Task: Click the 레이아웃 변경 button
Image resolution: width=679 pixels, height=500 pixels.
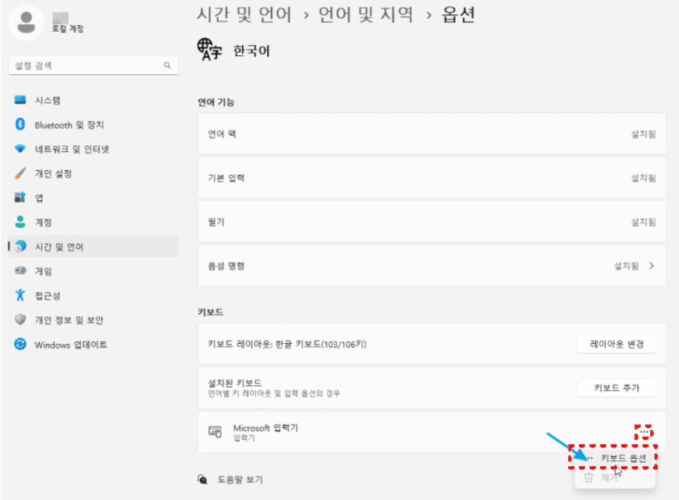Action: pos(616,344)
